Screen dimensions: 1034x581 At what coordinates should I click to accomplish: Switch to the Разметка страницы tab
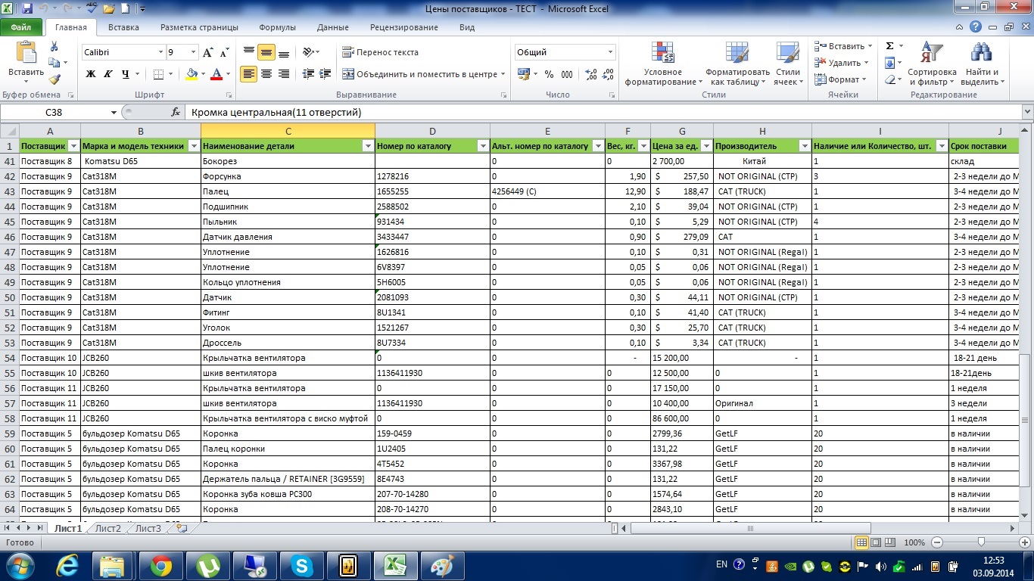199,27
